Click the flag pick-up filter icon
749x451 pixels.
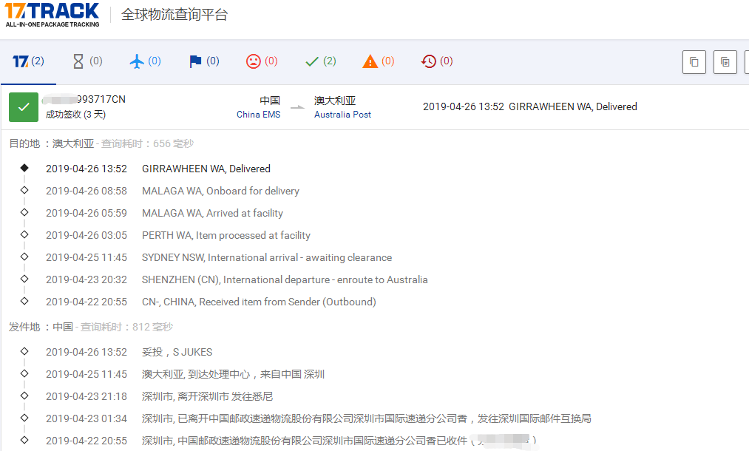pos(203,61)
